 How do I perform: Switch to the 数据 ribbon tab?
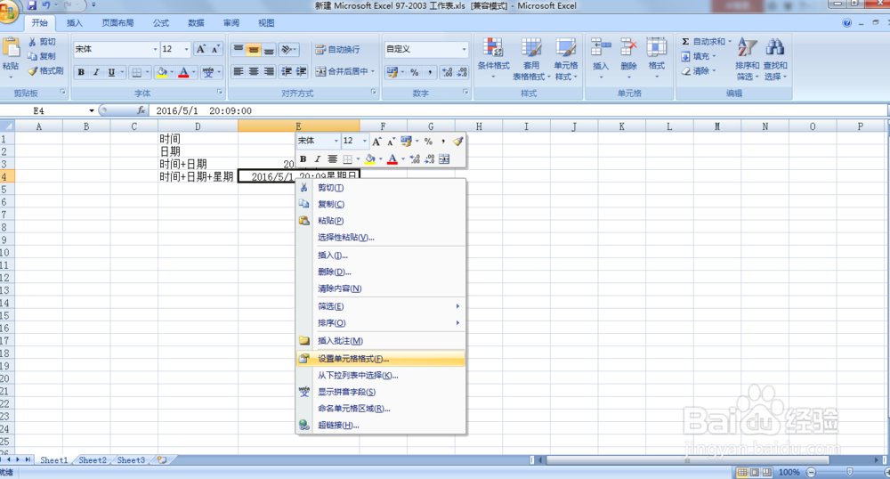[x=196, y=22]
